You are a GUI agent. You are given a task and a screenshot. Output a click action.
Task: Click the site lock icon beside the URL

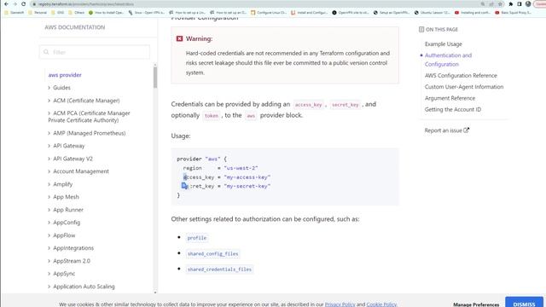pyautogui.click(x=34, y=4)
